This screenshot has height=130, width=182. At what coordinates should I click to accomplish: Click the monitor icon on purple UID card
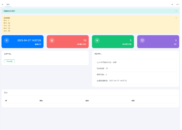tap(142, 40)
